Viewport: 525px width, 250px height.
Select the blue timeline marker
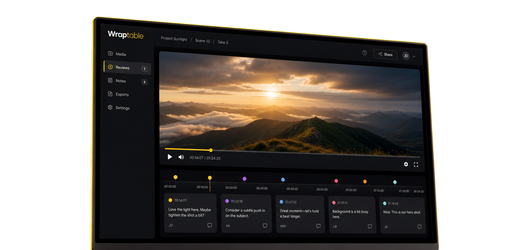coord(283,180)
